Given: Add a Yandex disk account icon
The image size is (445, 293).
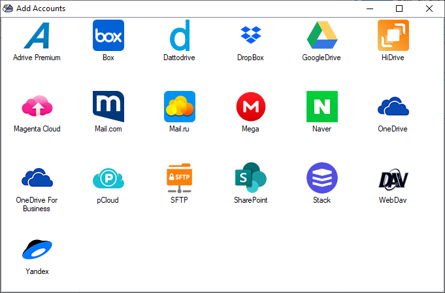Looking at the screenshot, I should (x=37, y=249).
